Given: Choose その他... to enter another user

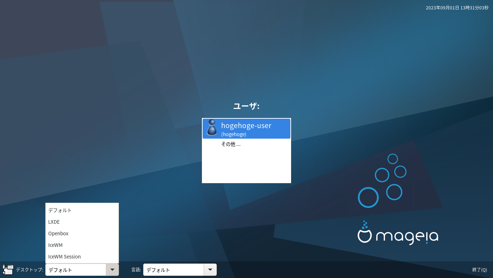Looking at the screenshot, I should click(231, 144).
